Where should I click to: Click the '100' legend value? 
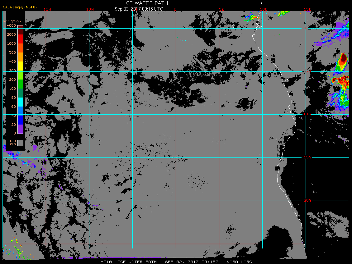point(12,89)
